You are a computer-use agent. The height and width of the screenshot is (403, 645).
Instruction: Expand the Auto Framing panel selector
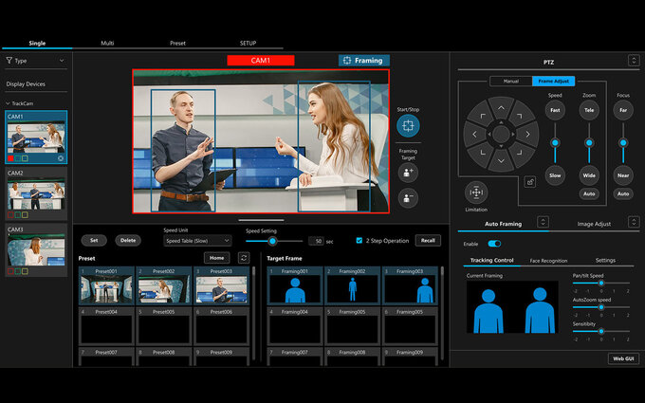point(543,222)
